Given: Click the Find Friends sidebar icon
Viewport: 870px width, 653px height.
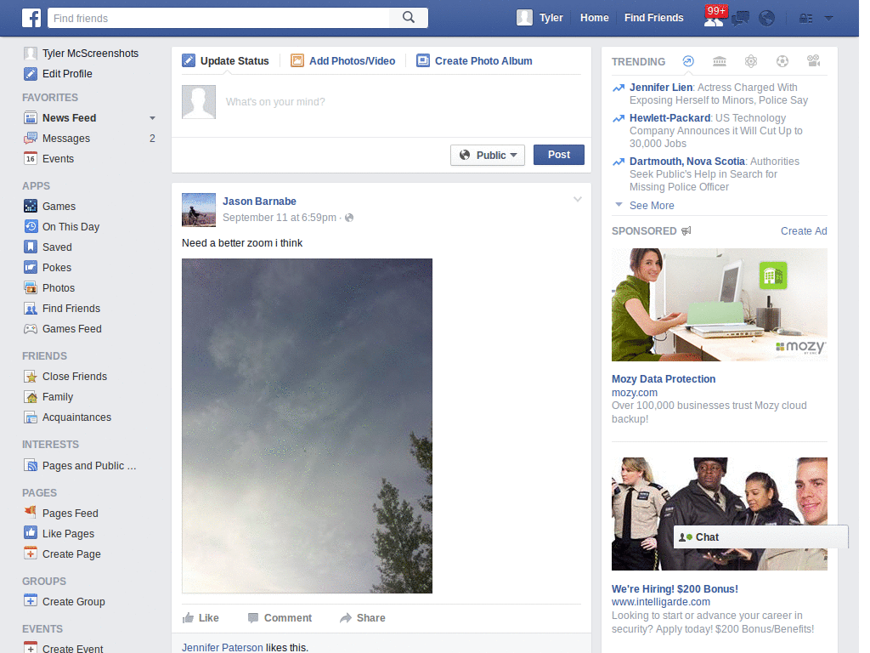Looking at the screenshot, I should pyautogui.click(x=31, y=308).
